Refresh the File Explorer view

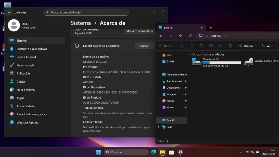[x=190, y=36]
